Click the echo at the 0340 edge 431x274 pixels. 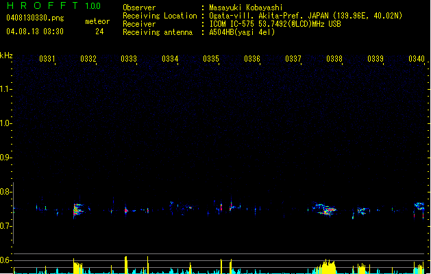coord(419,210)
